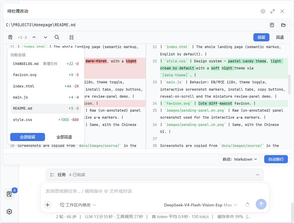Image resolution: width=294 pixels, height=223 pixels.
Task: Open containing folder of README.md
Action: pos(283,25)
